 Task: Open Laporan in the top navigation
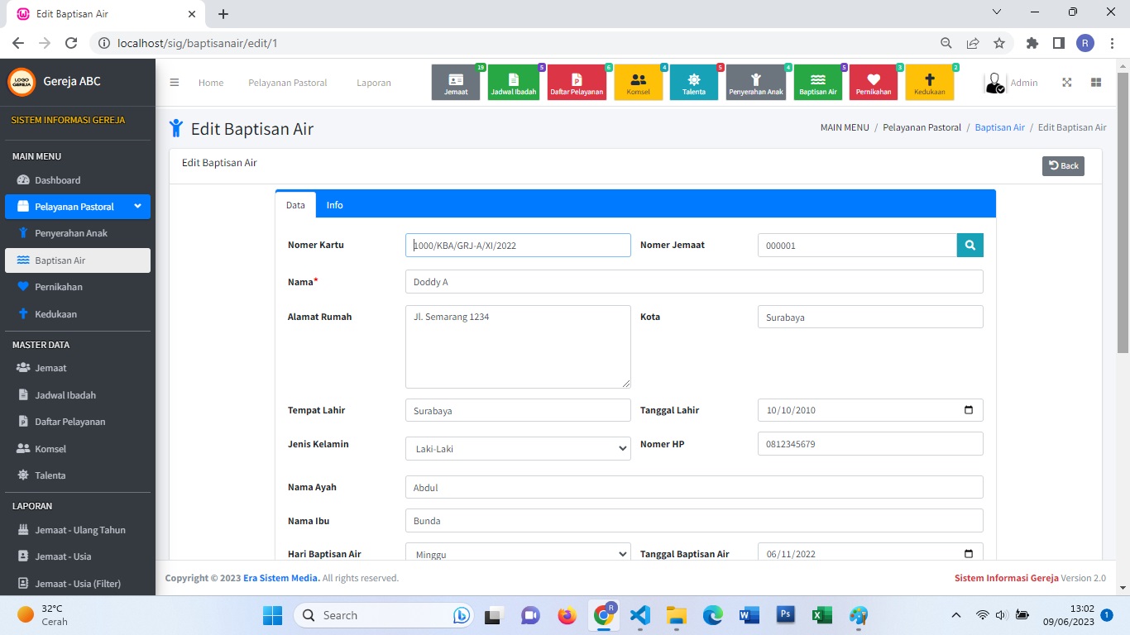coord(374,83)
